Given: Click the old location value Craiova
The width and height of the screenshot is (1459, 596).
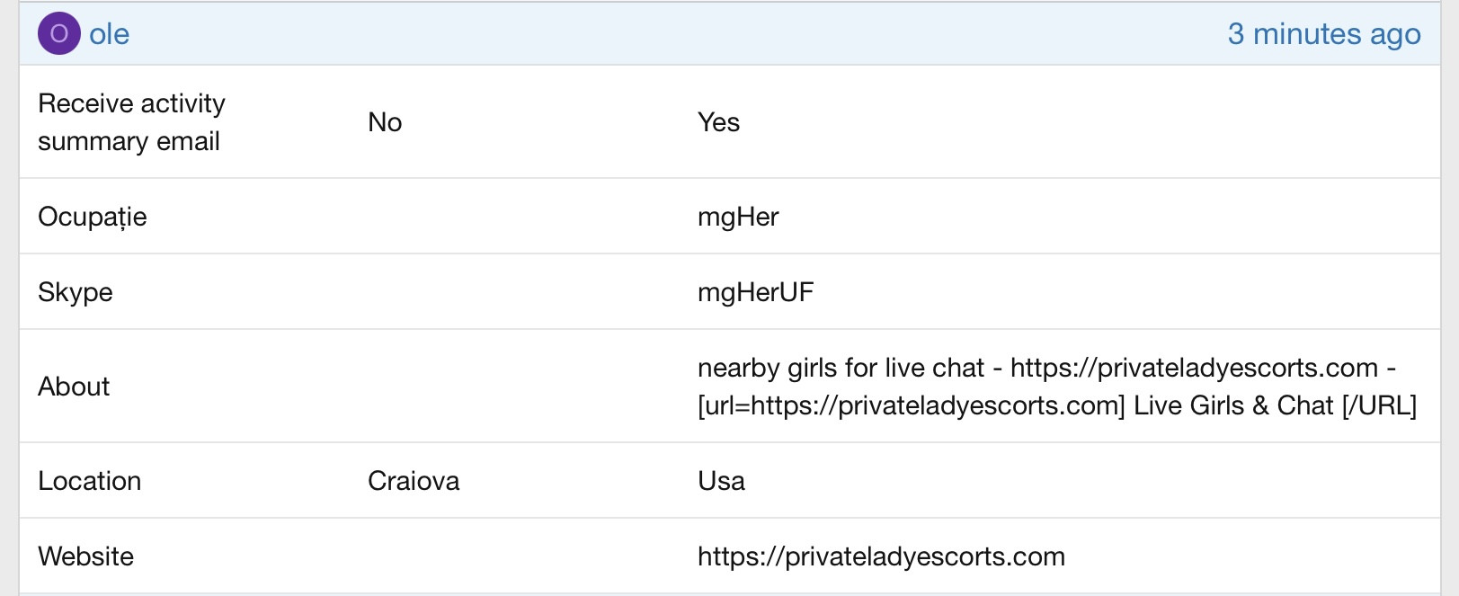Looking at the screenshot, I should [414, 481].
